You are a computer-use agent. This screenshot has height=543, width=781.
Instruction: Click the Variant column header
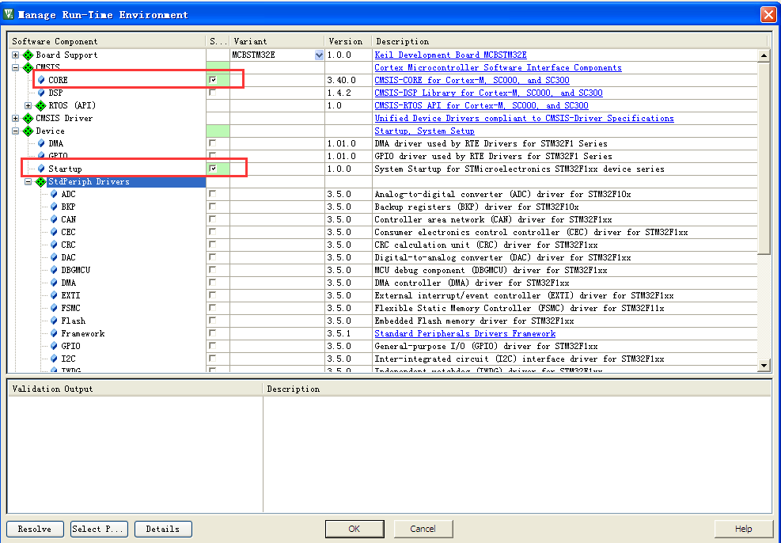click(278, 41)
